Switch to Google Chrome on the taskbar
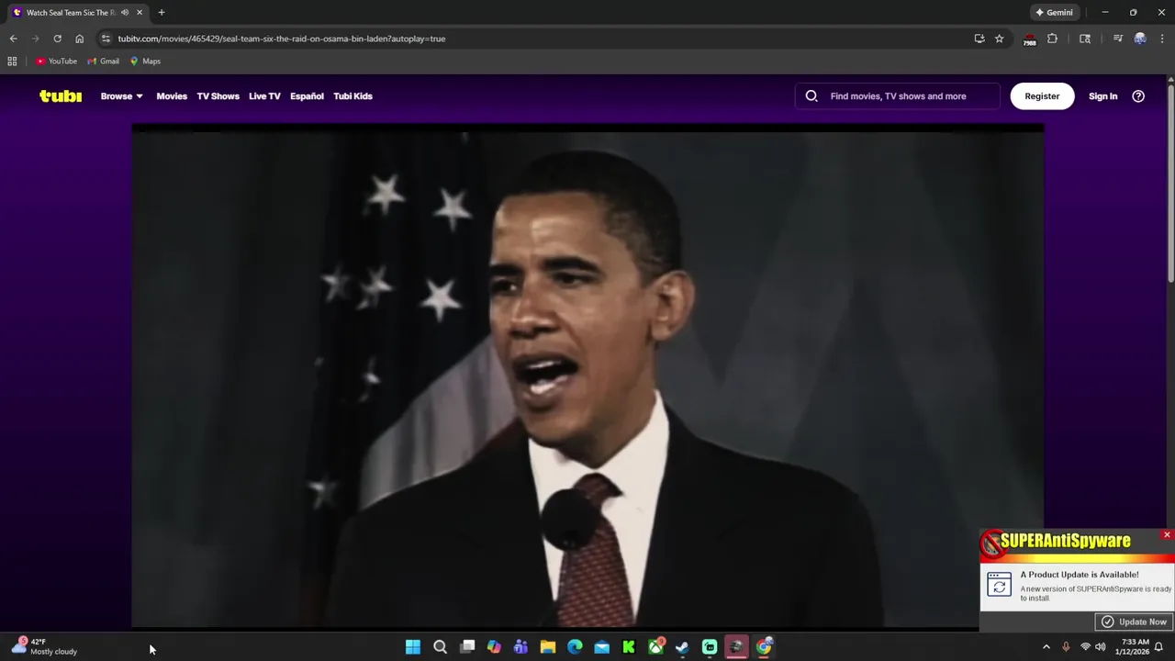This screenshot has height=661, width=1175. click(x=764, y=647)
